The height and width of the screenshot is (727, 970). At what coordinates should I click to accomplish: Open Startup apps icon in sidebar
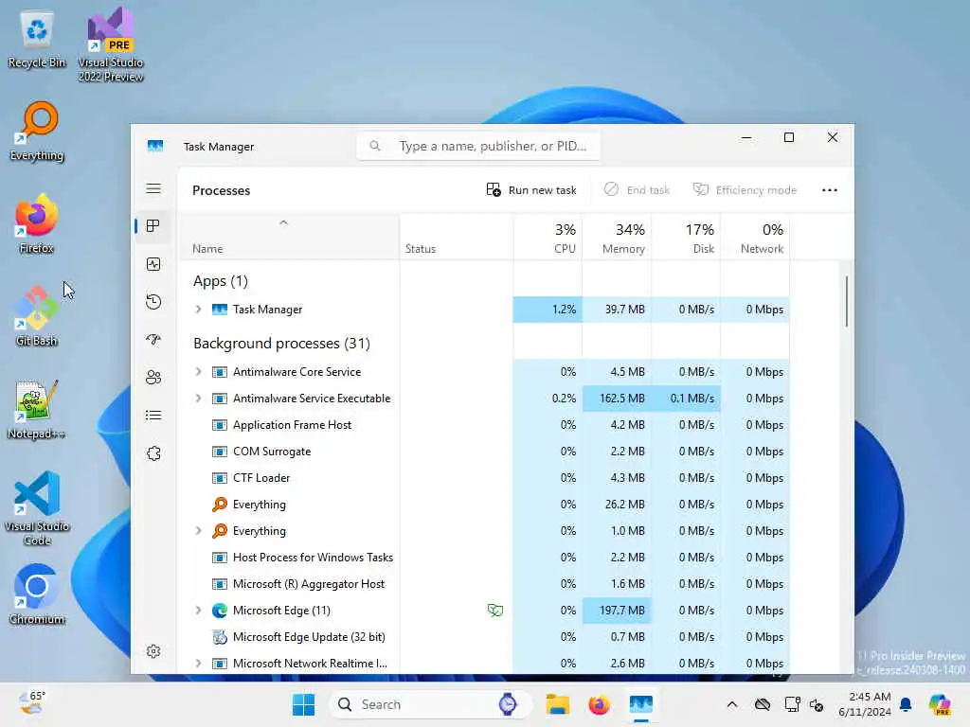[153, 340]
